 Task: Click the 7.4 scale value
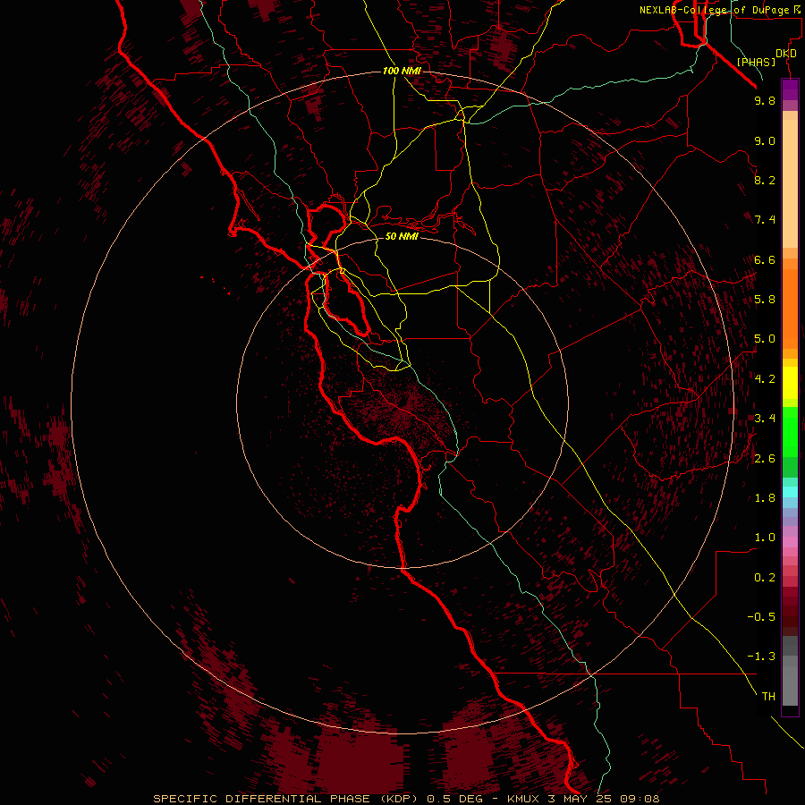(x=765, y=220)
